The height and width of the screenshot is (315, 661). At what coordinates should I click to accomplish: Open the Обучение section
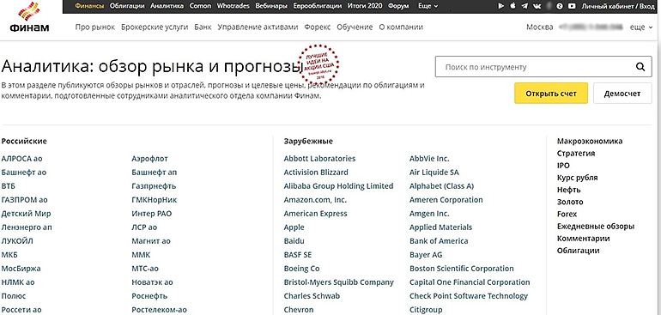[x=355, y=27]
